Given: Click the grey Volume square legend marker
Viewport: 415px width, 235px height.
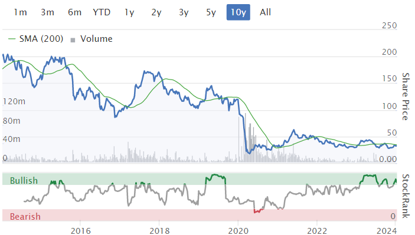Looking at the screenshot, I should [73, 40].
